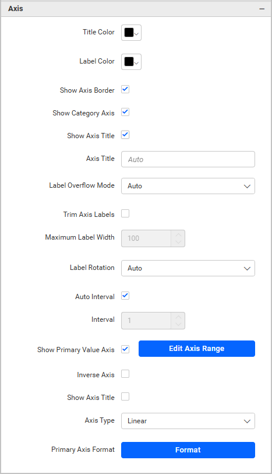Click the Primary Axis Format button
Viewport: 272px width, 474px height.
click(188, 450)
